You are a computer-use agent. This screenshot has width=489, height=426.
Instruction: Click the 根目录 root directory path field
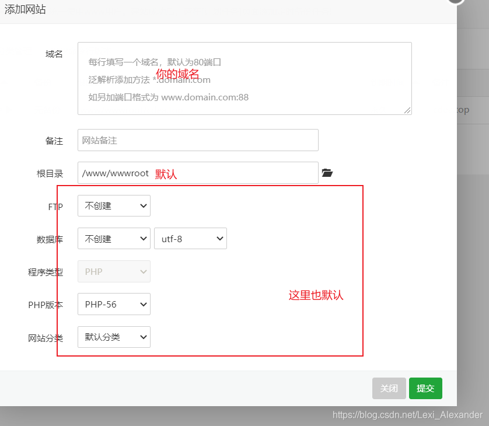pyautogui.click(x=198, y=173)
